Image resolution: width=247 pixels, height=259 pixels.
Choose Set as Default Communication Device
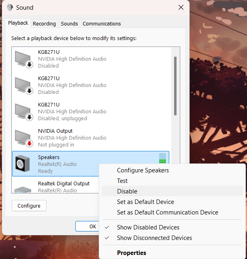[172, 212]
